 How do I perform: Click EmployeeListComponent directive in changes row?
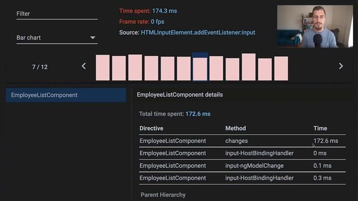pyautogui.click(x=173, y=141)
